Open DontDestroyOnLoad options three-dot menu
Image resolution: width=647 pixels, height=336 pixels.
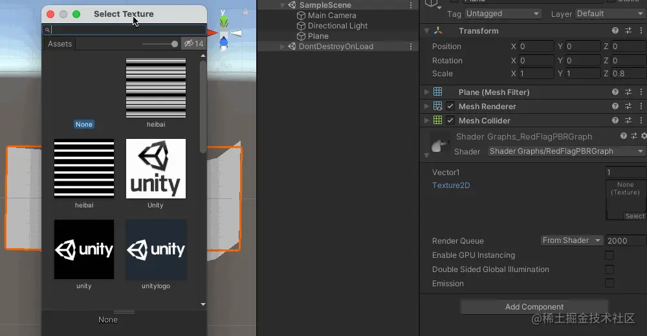[x=411, y=47]
